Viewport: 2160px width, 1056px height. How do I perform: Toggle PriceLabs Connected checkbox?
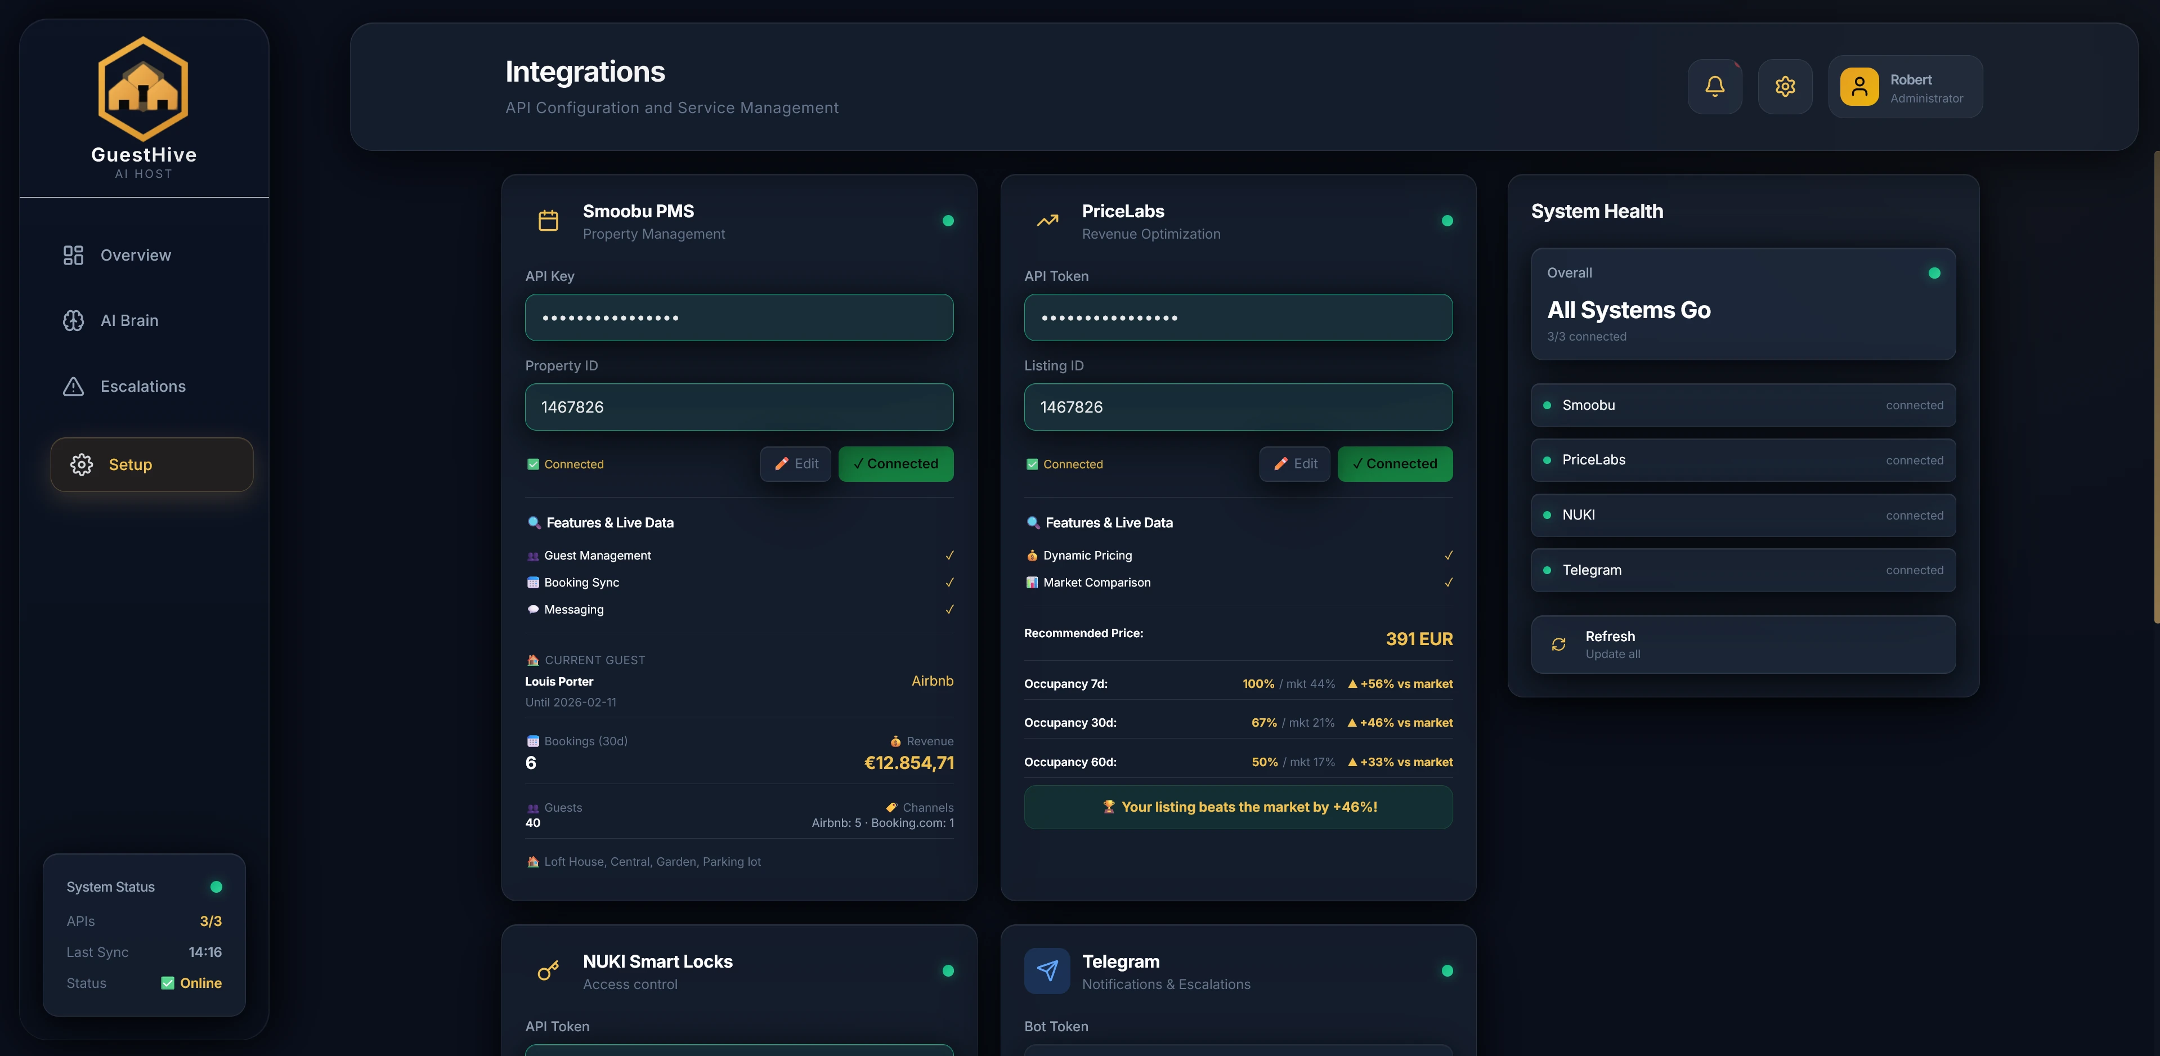pos(1032,464)
